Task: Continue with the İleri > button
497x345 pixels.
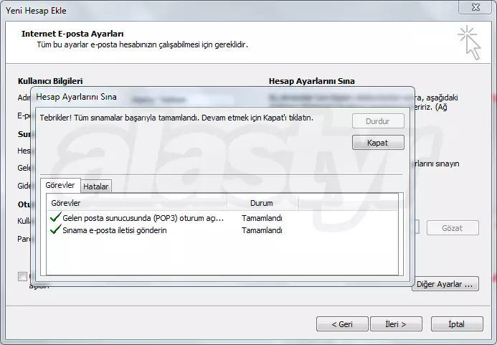Action: coord(396,324)
